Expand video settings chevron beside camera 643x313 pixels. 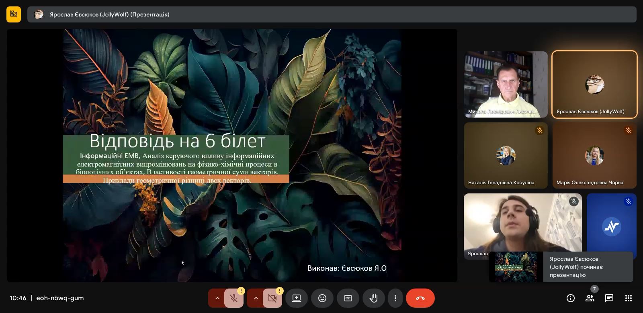(256, 298)
